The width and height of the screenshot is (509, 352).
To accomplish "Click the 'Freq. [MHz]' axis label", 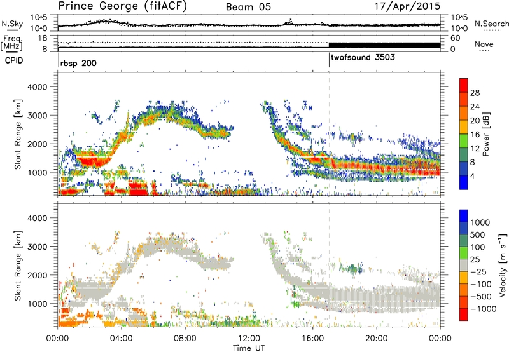I will pos(12,43).
